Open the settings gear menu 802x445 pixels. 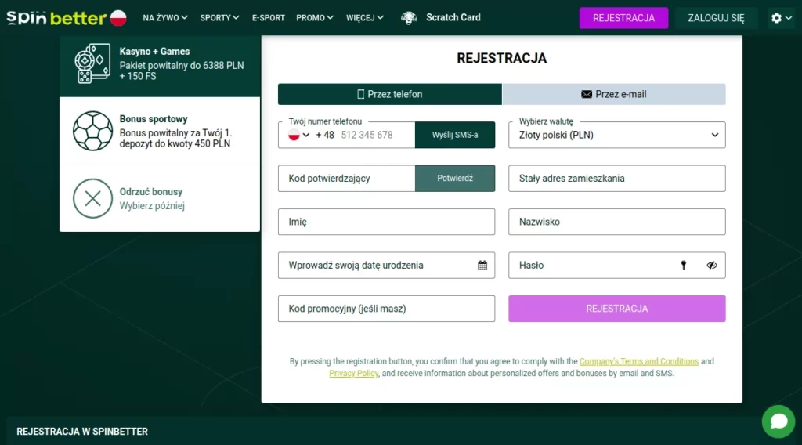coord(781,18)
